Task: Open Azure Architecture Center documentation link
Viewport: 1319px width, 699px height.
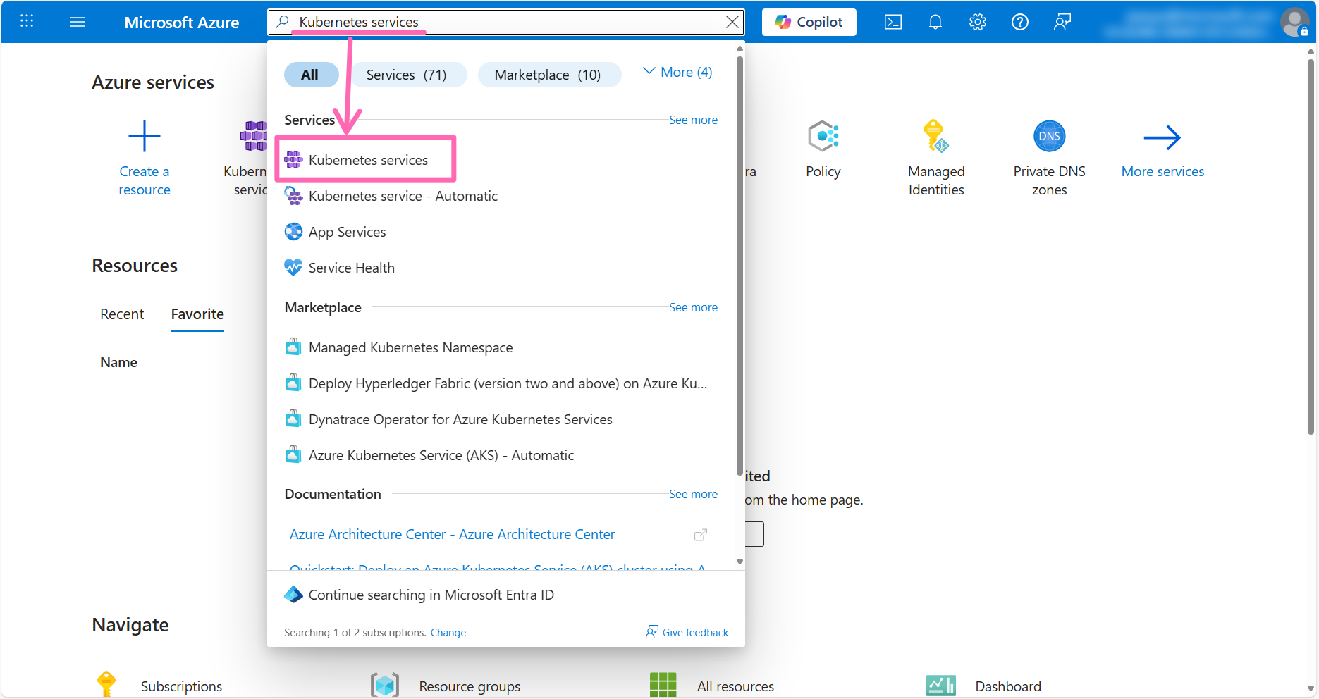Action: tap(452, 535)
